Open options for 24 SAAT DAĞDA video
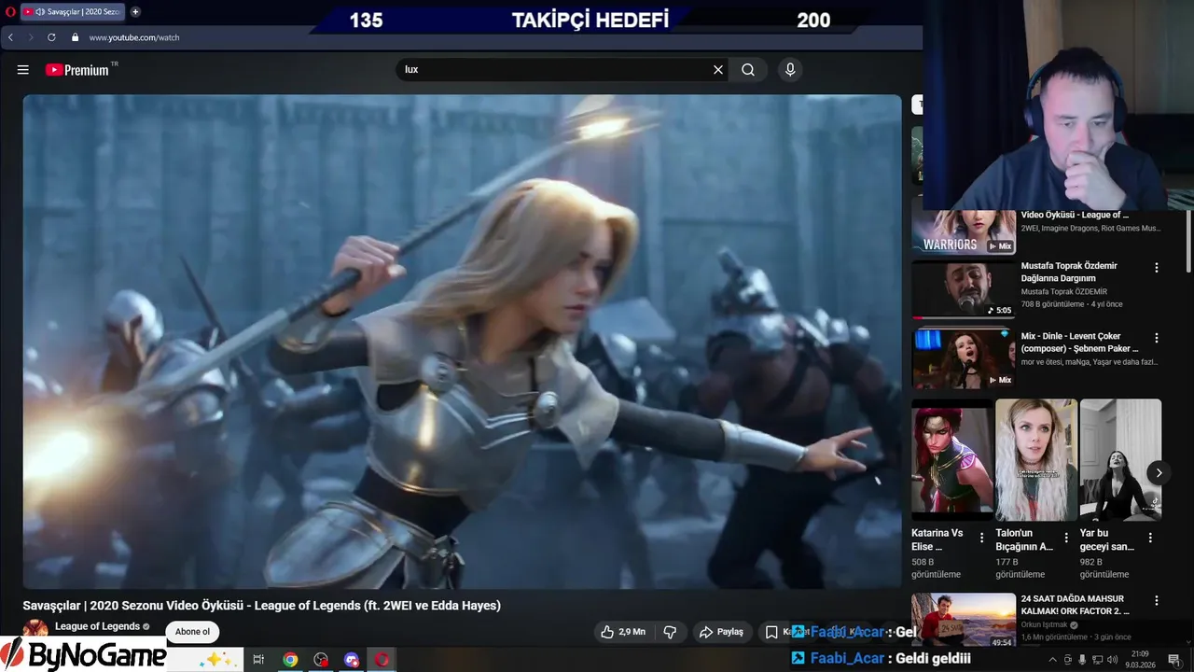This screenshot has height=672, width=1194. [1157, 601]
